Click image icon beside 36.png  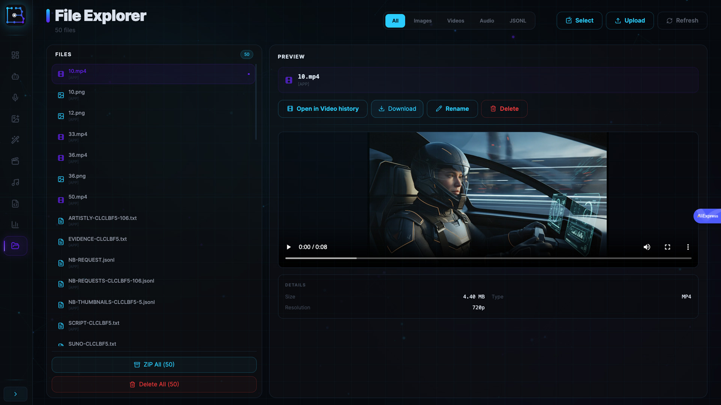coord(61,179)
